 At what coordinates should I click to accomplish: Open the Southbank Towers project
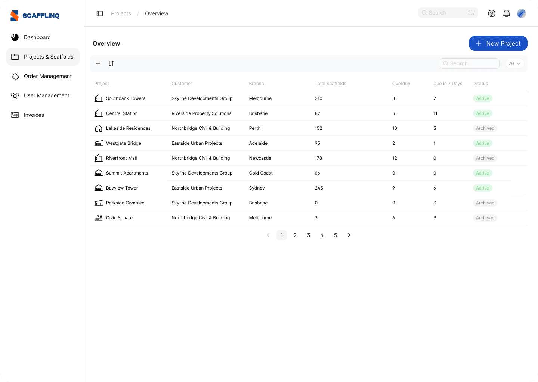point(126,98)
